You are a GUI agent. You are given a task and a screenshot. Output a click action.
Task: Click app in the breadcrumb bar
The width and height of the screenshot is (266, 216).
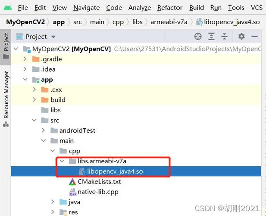tap(59, 22)
